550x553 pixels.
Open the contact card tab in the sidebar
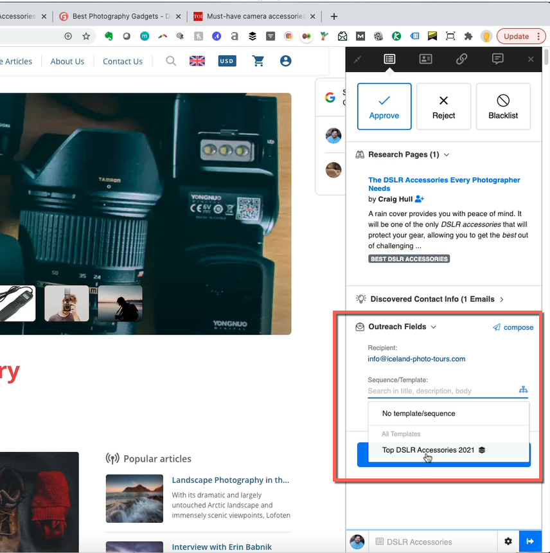(425, 59)
